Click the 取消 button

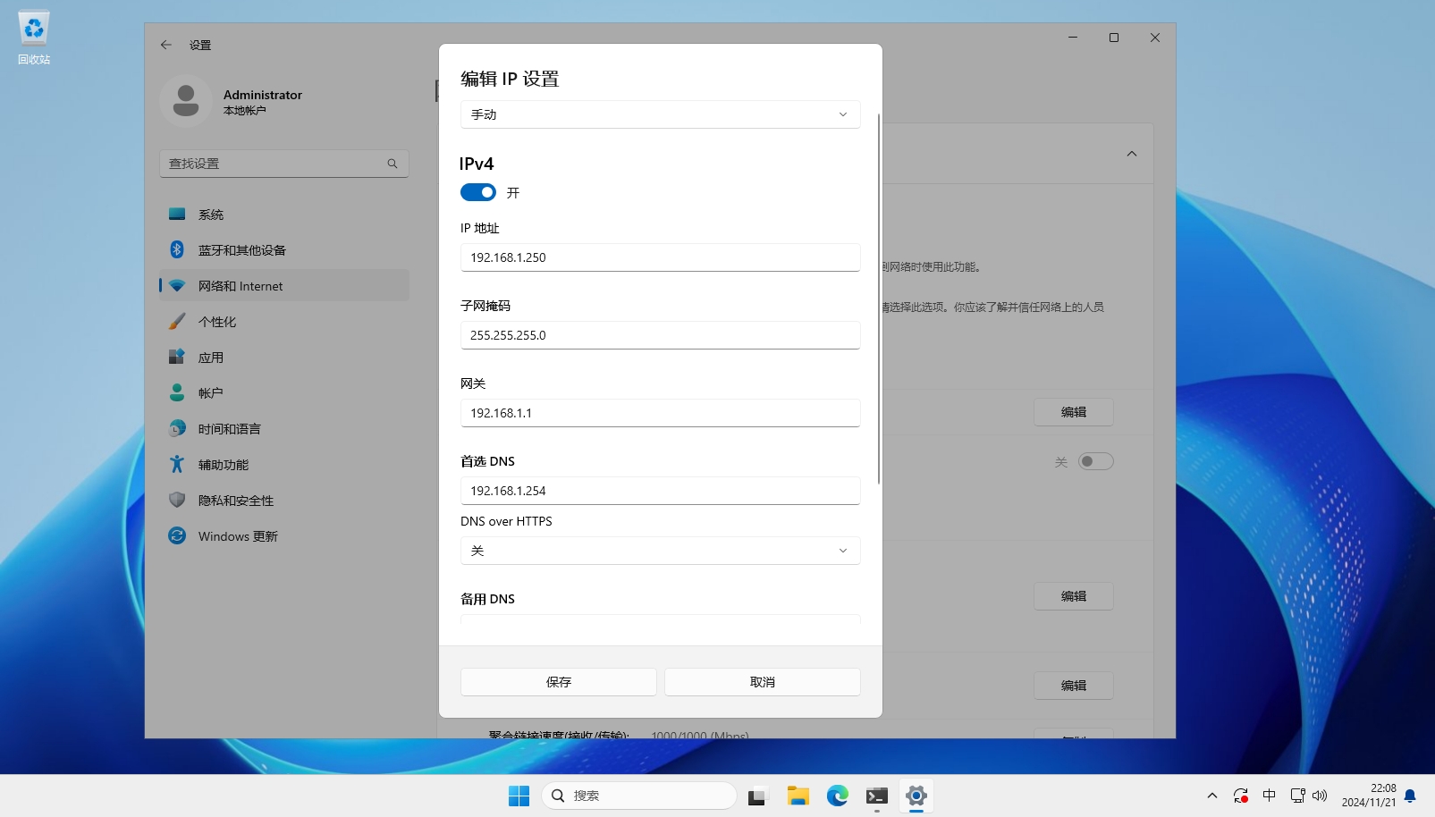point(762,682)
